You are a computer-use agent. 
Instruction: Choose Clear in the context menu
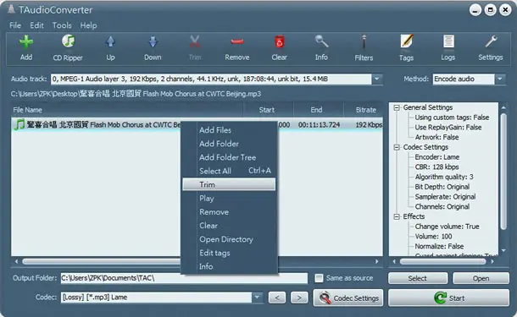point(229,226)
